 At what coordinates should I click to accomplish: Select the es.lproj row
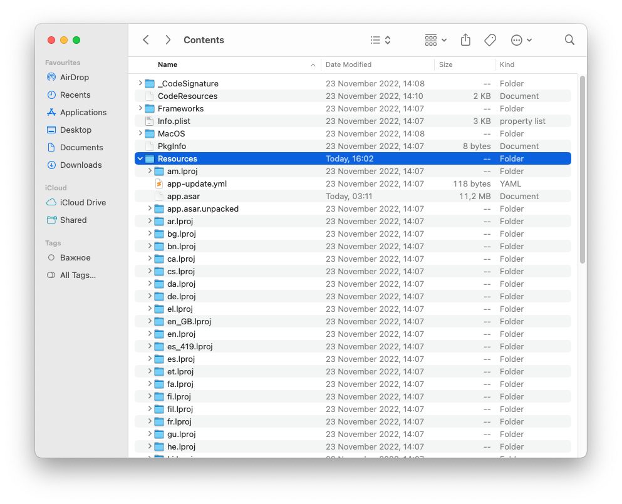pos(353,359)
